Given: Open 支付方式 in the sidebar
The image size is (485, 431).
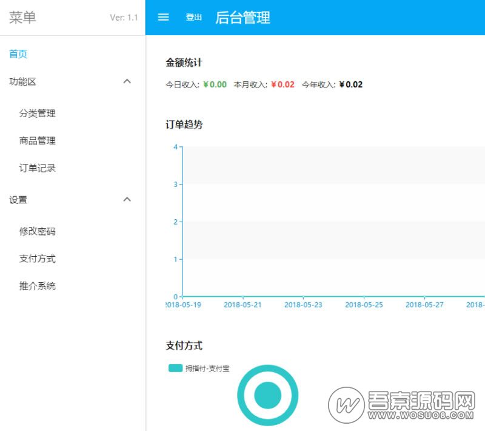Looking at the screenshot, I should (x=38, y=259).
